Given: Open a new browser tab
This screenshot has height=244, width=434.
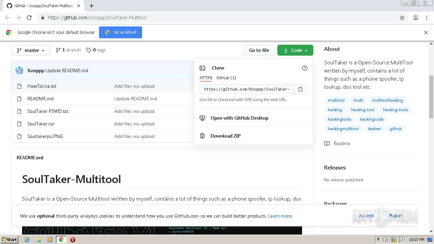Looking at the screenshot, I should [92, 6].
